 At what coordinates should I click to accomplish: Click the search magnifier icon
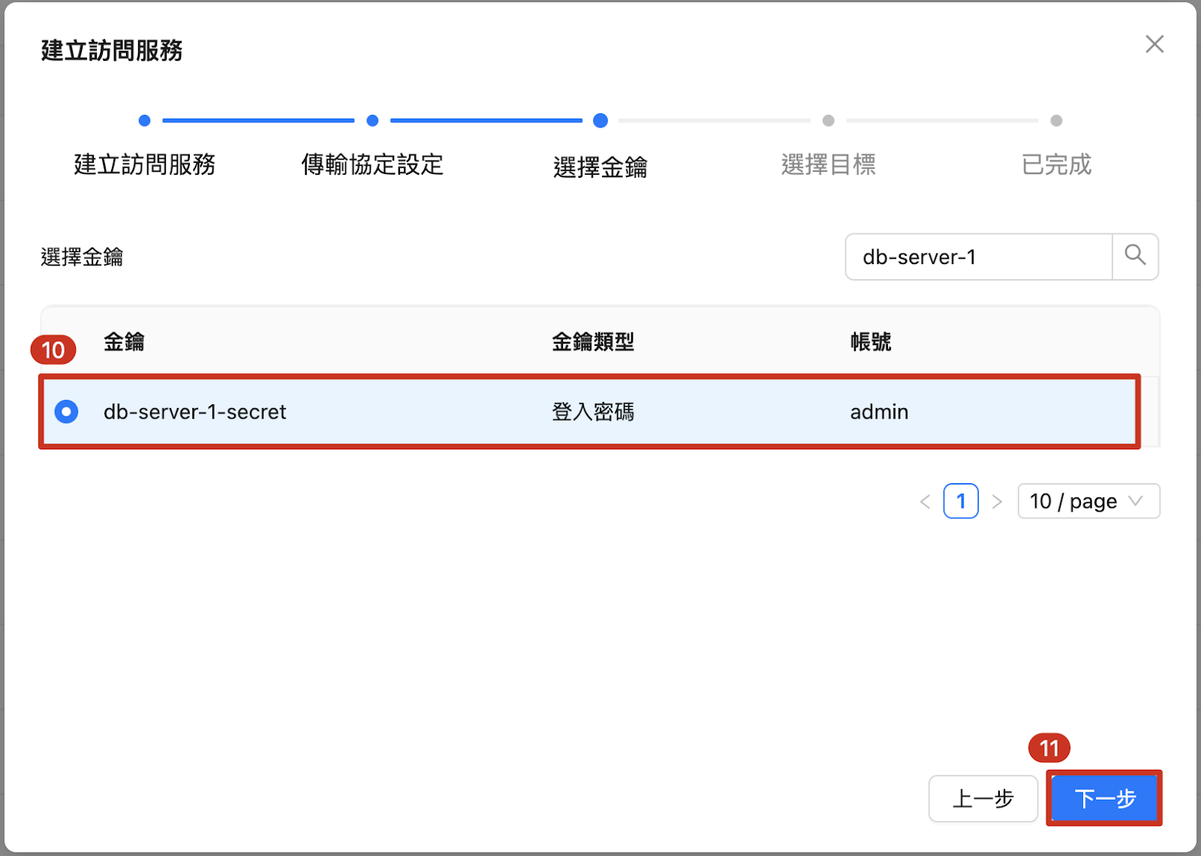pyautogui.click(x=1135, y=256)
